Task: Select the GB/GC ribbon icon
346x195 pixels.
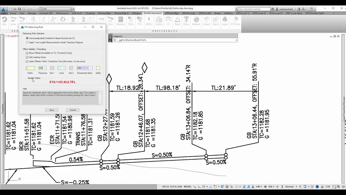Action: [x=149, y=21]
